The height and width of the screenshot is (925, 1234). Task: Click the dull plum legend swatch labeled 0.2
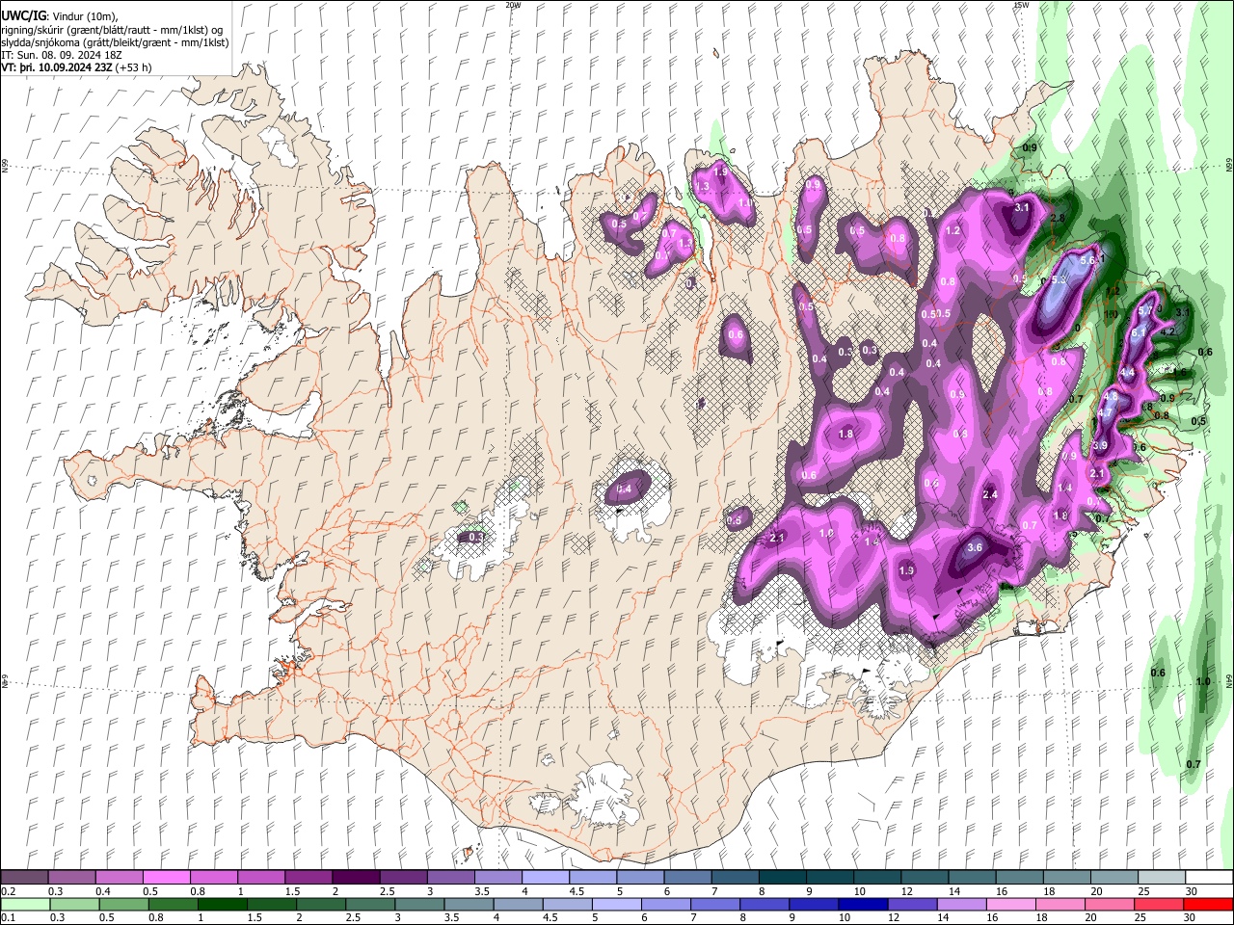coord(24,878)
